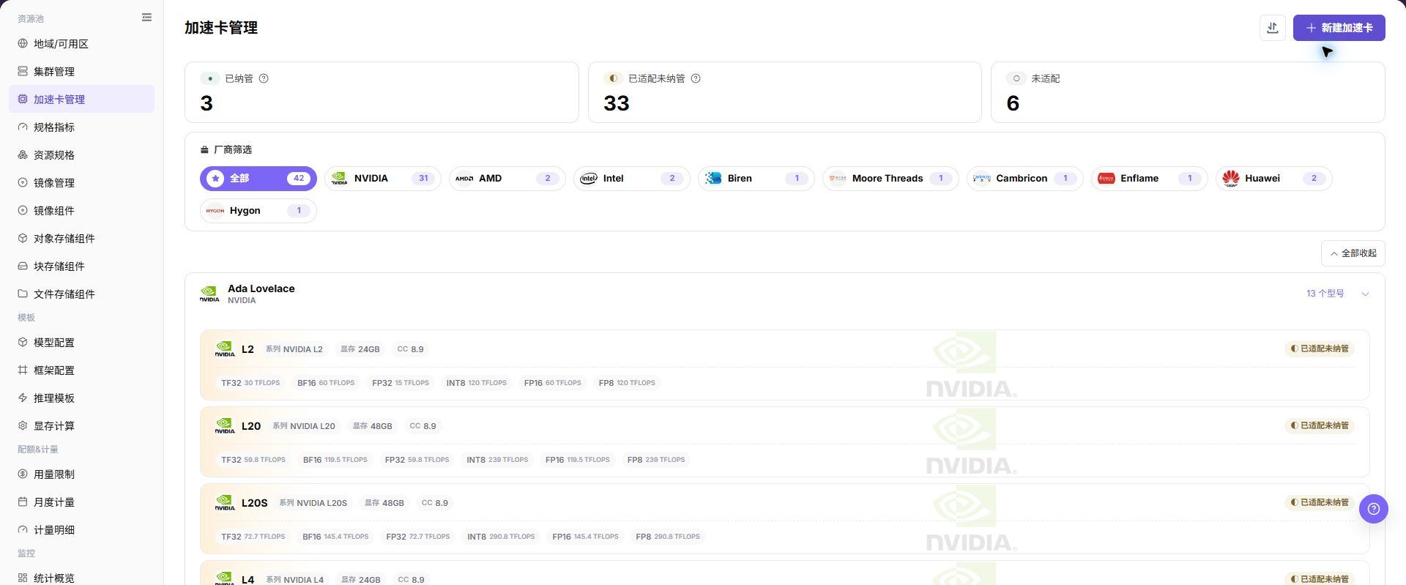Click the 显存计算 icon in sidebar
The width and height of the screenshot is (1406, 585).
(x=23, y=426)
